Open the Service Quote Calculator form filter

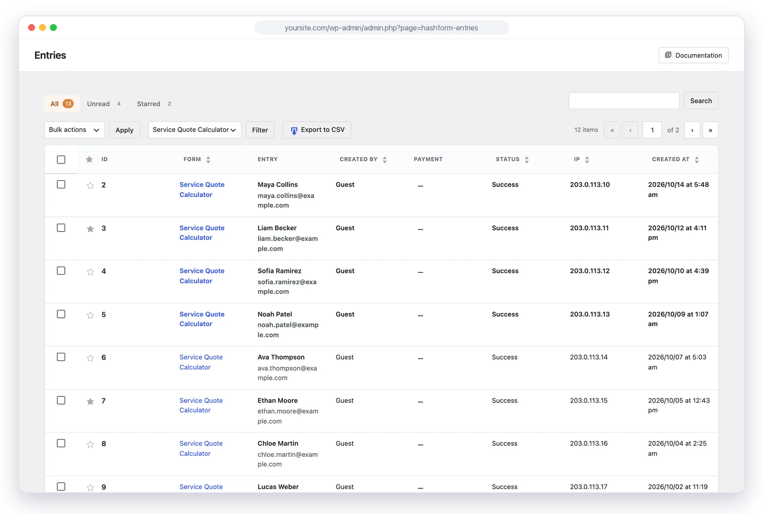pos(195,130)
